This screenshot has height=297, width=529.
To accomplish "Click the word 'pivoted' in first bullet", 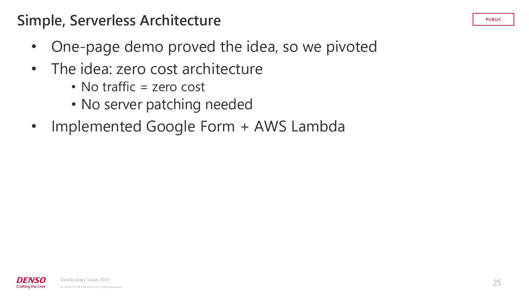I will click(x=352, y=46).
